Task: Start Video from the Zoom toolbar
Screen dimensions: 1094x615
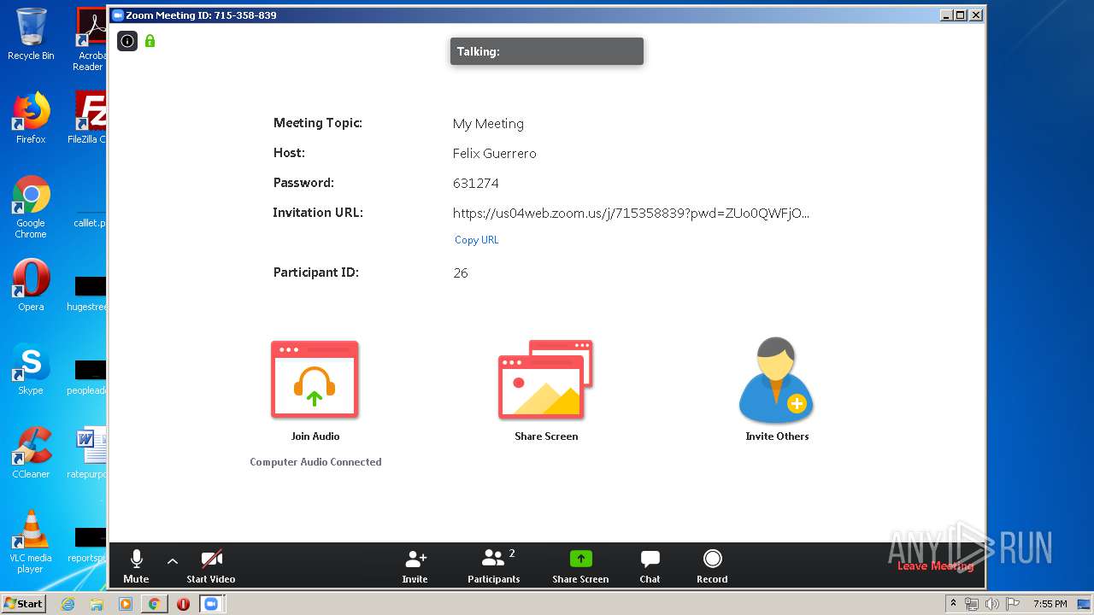Action: pyautogui.click(x=211, y=566)
